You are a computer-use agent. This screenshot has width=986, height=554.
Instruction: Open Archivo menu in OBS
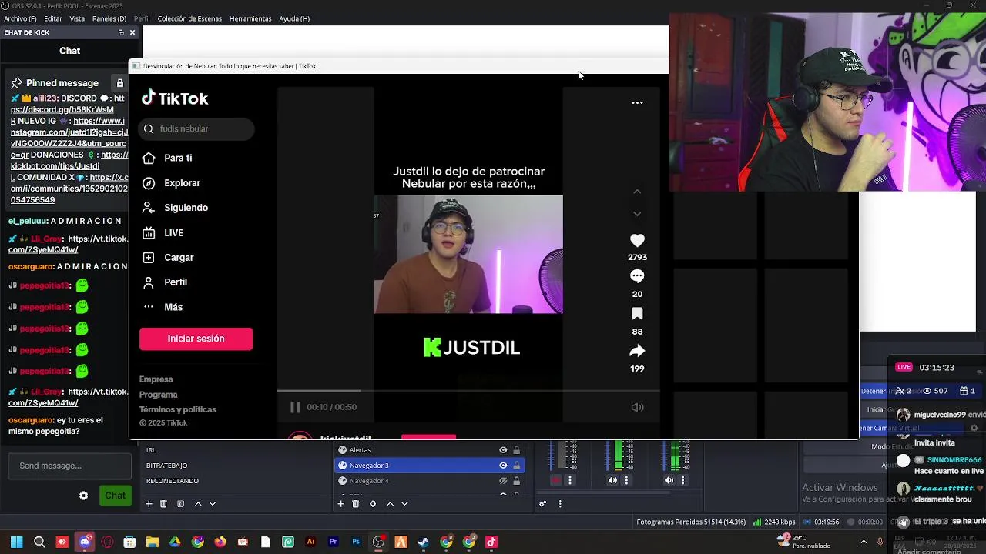(x=19, y=18)
